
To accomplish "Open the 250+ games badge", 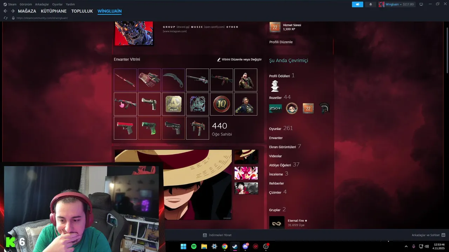I will [275, 108].
